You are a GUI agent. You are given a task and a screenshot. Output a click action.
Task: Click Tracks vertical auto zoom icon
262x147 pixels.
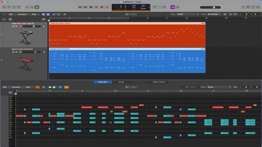pyautogui.click(x=230, y=14)
